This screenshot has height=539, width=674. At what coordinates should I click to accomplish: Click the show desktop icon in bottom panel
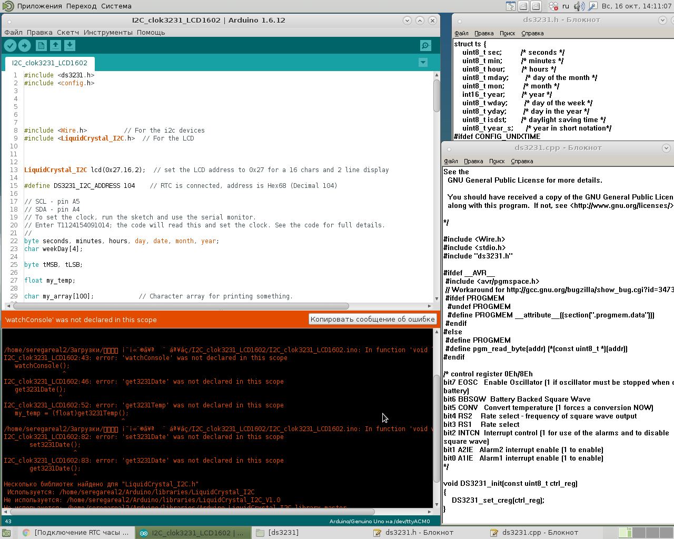(x=6, y=533)
